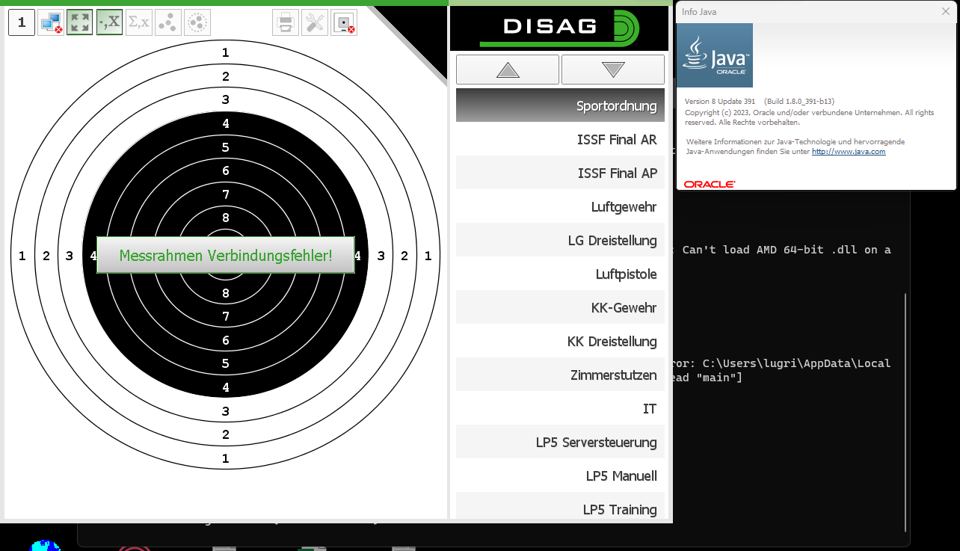Image resolution: width=960 pixels, height=551 pixels.
Task: Click the lane number 1 button
Action: [x=22, y=22]
